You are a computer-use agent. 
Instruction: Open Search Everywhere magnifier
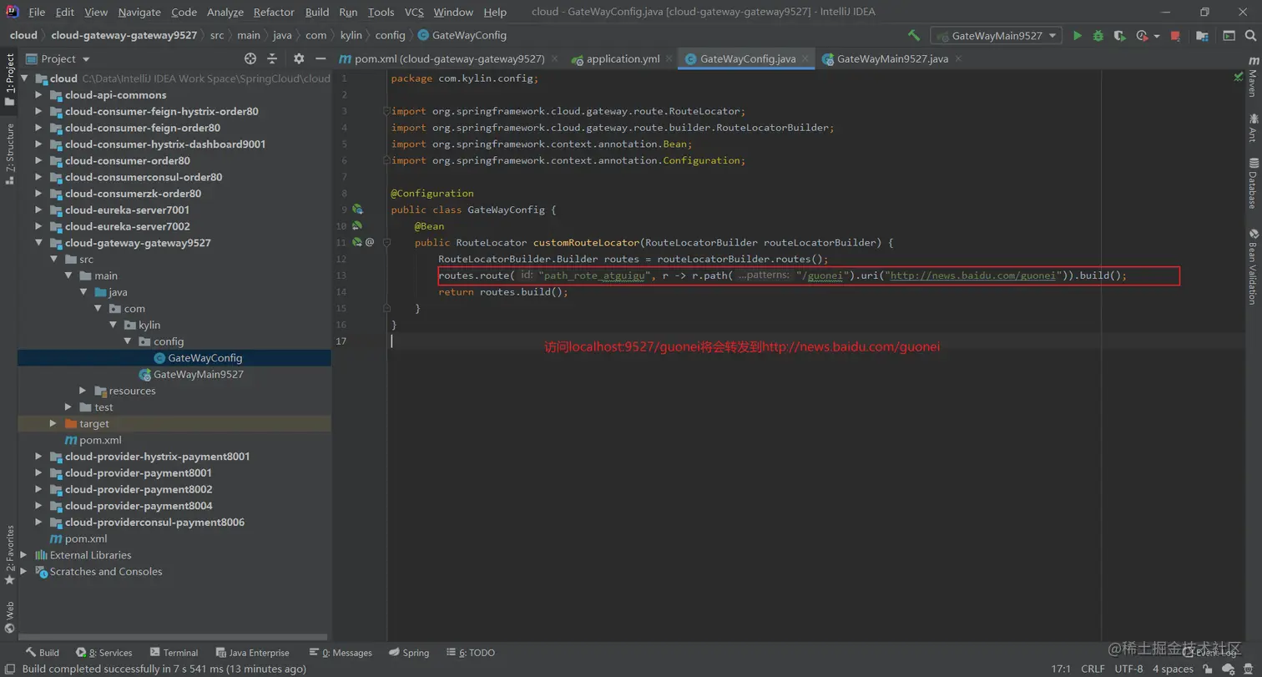[1250, 36]
